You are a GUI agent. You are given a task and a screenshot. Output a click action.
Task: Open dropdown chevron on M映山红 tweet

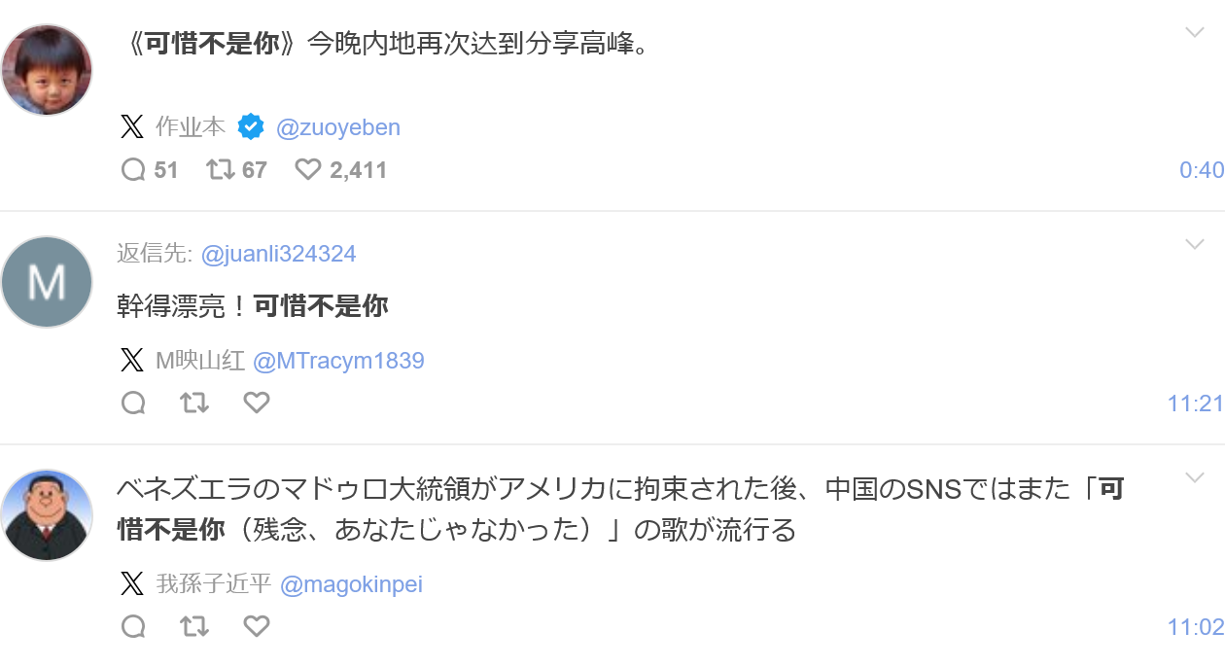[x=1195, y=245]
